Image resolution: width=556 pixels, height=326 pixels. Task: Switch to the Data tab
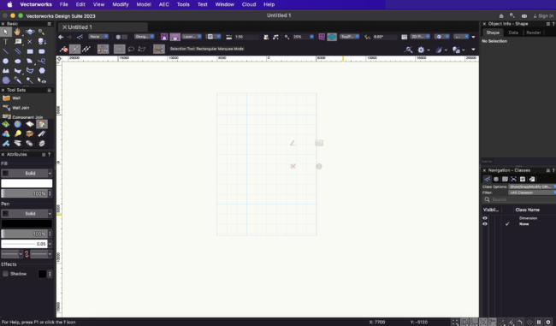click(513, 33)
